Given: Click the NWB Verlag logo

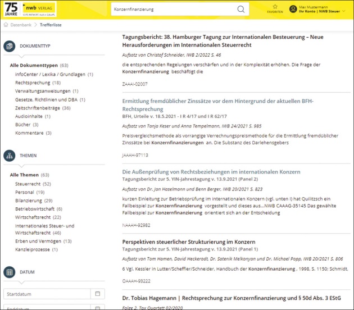Looking at the screenshot, I should [x=37, y=9].
